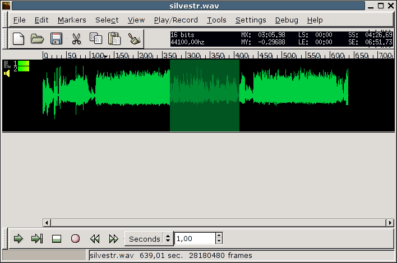Click inside the dark green selected waveform region
This screenshot has width=397, height=263.
pos(205,96)
